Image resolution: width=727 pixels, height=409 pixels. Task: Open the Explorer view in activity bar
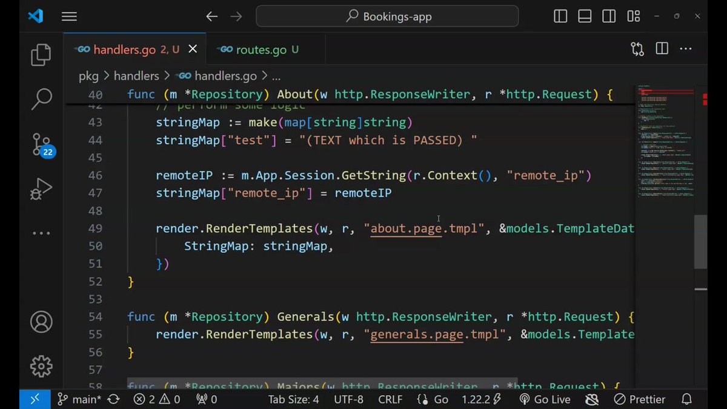(41, 55)
